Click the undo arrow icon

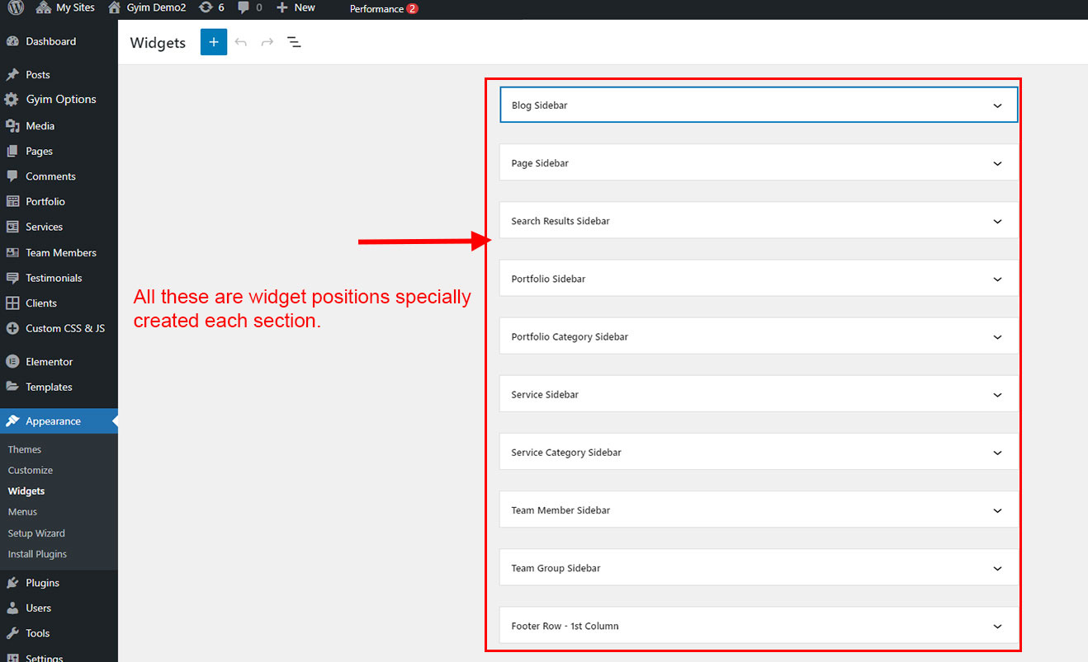click(241, 42)
